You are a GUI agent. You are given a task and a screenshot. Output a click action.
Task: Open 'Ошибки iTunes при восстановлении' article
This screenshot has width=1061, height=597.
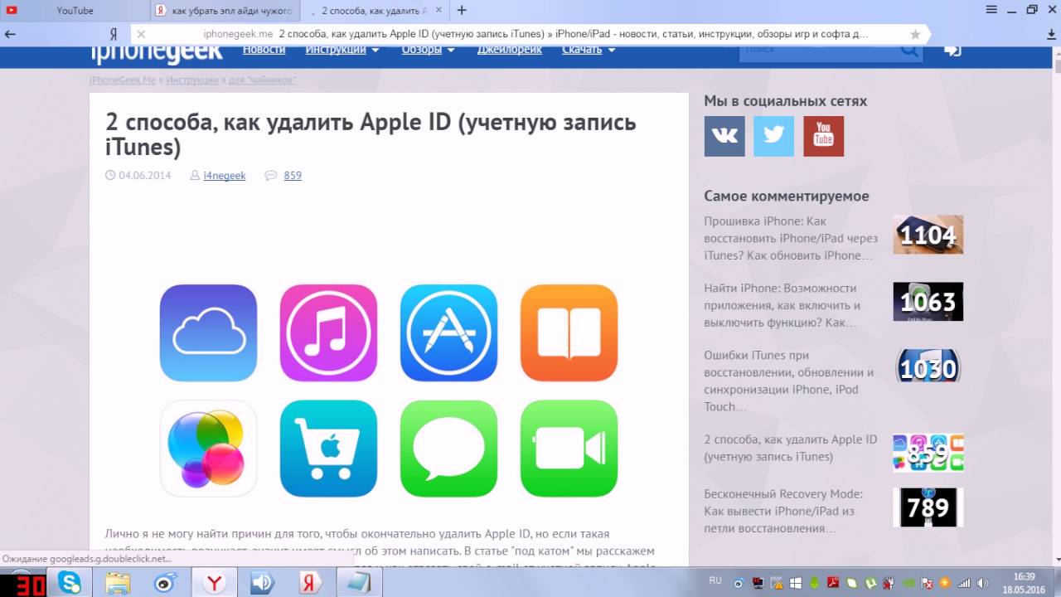click(789, 381)
